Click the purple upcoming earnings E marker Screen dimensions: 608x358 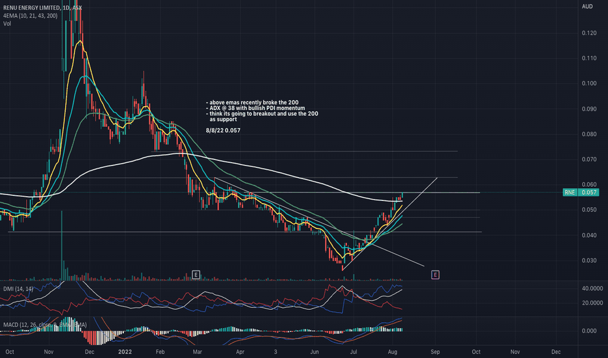435,275
